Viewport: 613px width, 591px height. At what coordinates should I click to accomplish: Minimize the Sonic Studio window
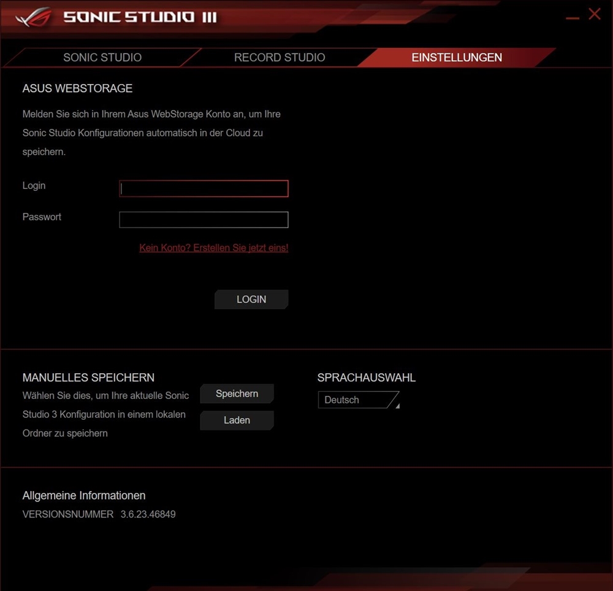point(573,18)
